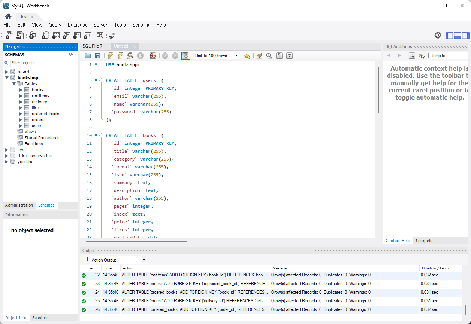Refresh schemas list icon
The image size is (471, 324).
coord(71,55)
